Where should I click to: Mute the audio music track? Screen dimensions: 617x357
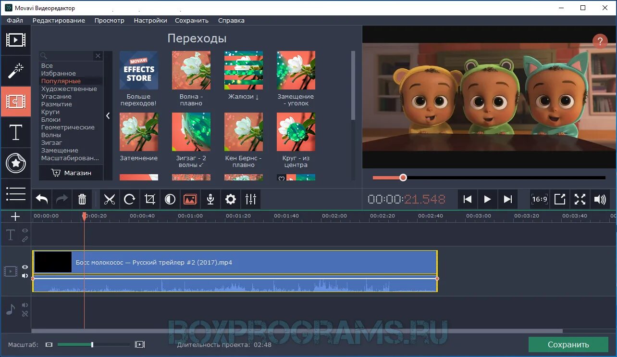25,305
